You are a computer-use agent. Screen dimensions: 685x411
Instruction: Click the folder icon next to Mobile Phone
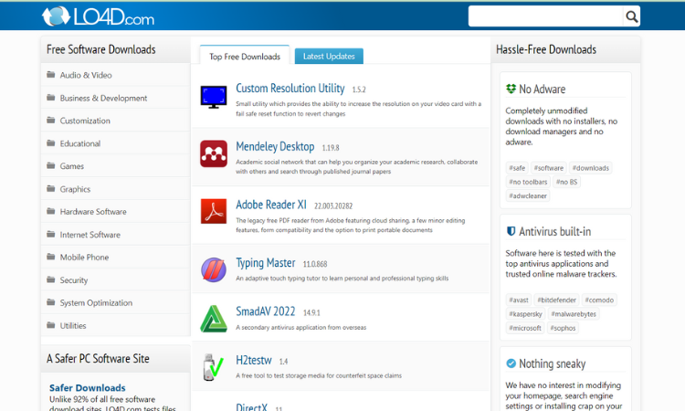51,257
